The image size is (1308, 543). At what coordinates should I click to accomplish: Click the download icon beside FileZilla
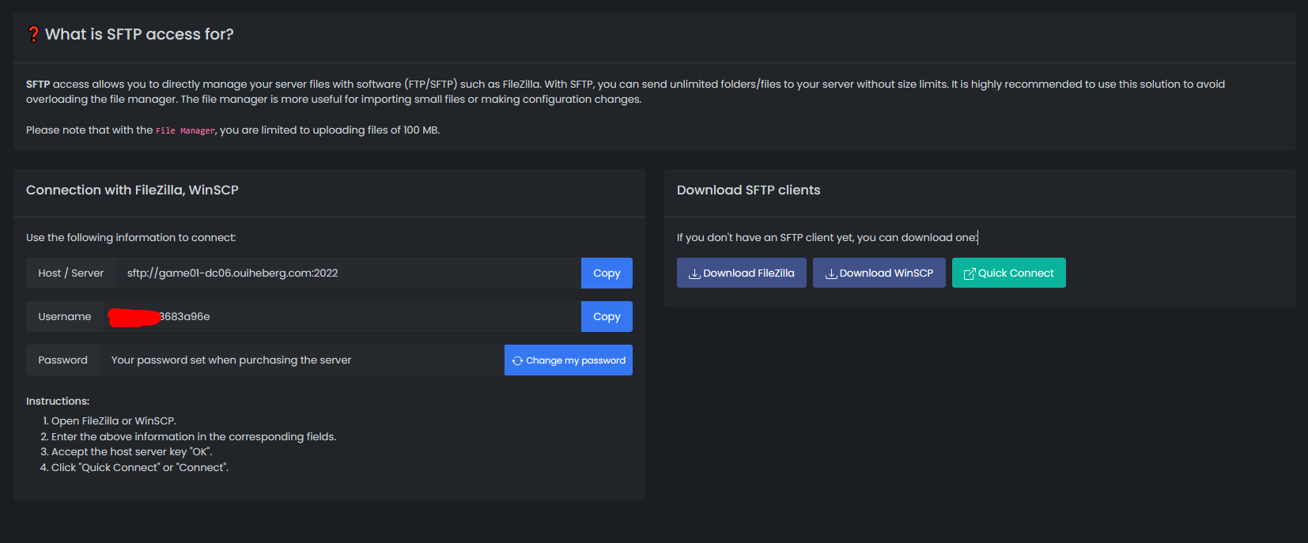pyautogui.click(x=694, y=273)
